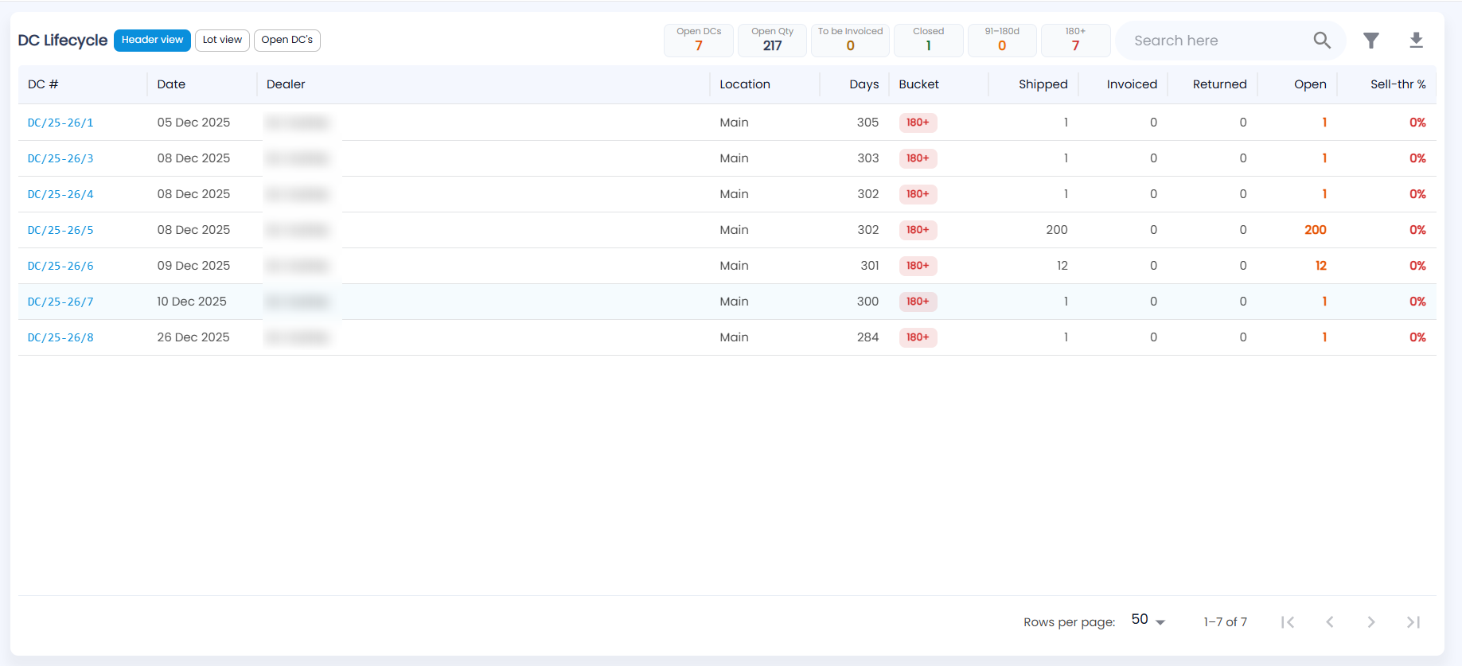1462x666 pixels.
Task: Open DC/25-26/8 link
Action: pos(60,337)
